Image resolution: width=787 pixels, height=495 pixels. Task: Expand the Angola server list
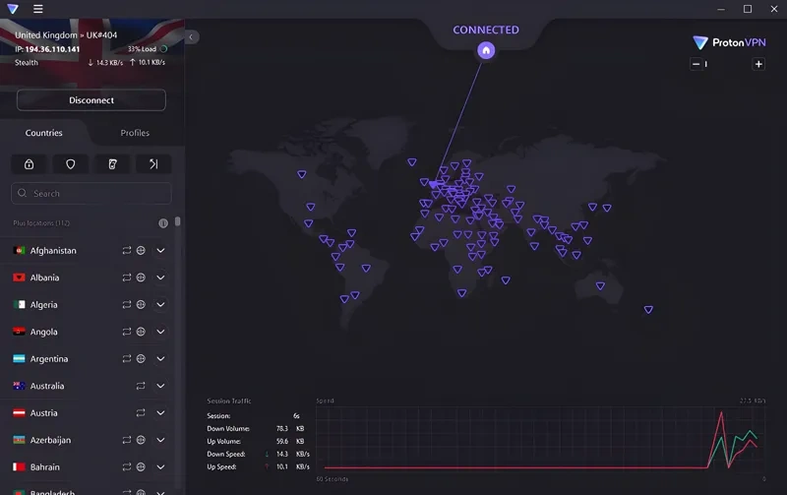coord(160,332)
